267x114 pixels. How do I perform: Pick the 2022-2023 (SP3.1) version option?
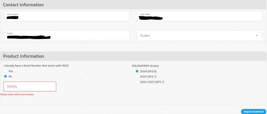coord(137,82)
